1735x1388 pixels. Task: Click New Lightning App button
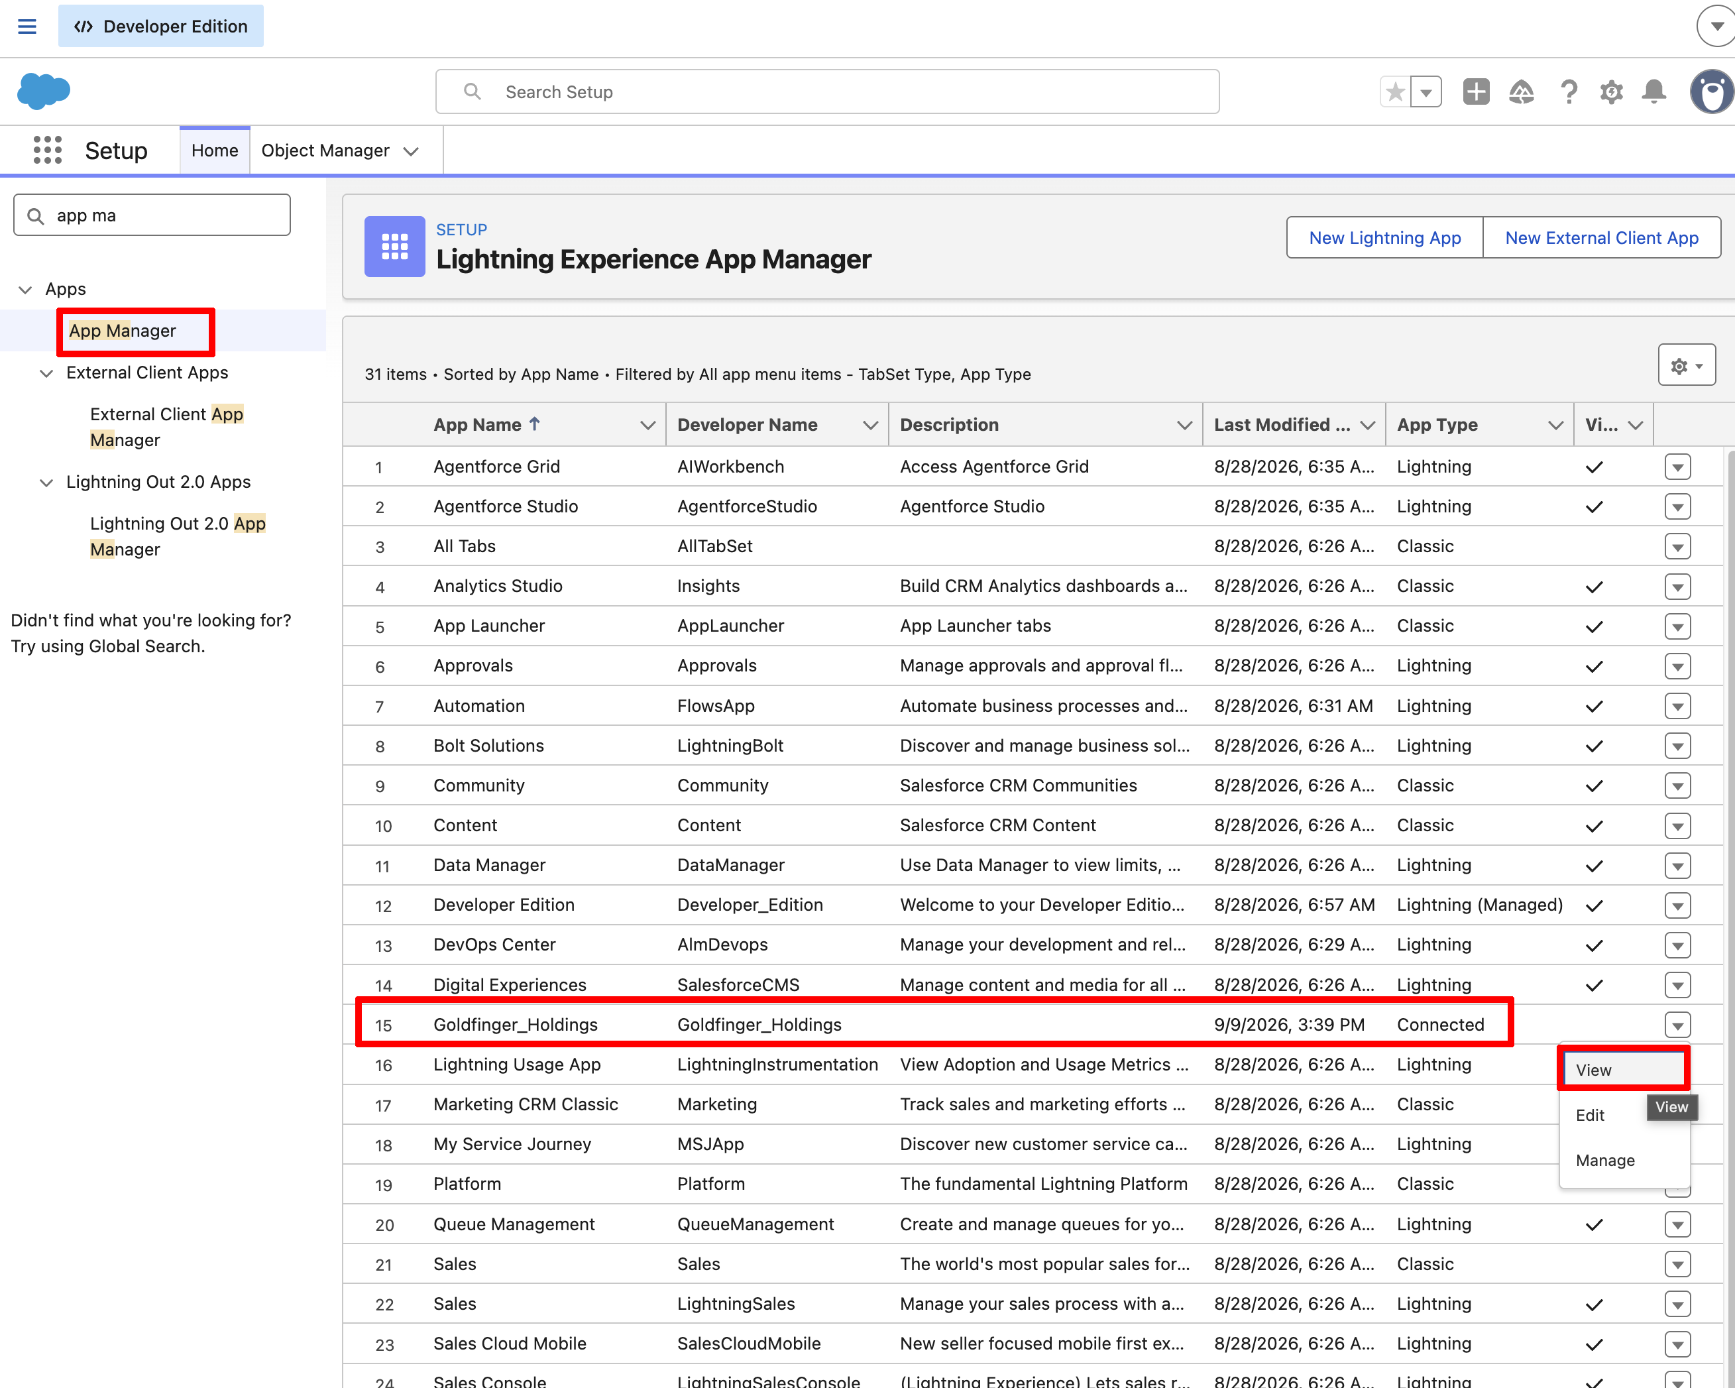pos(1384,237)
